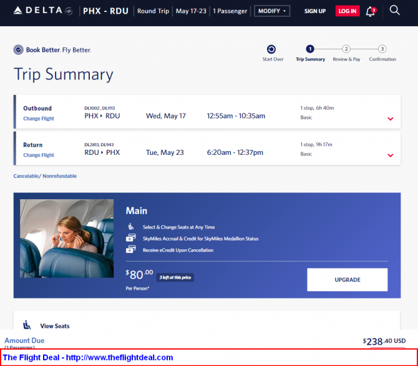The image size is (418, 366).
Task: Click the seat icon next to View Seats
Action: (x=27, y=325)
